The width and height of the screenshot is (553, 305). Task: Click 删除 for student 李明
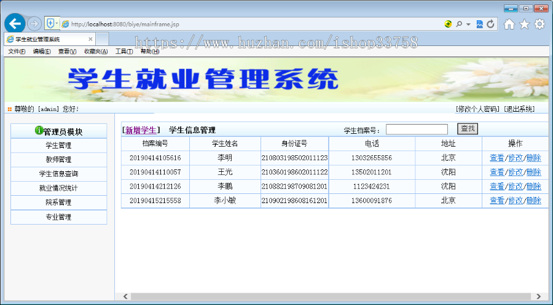click(533, 158)
